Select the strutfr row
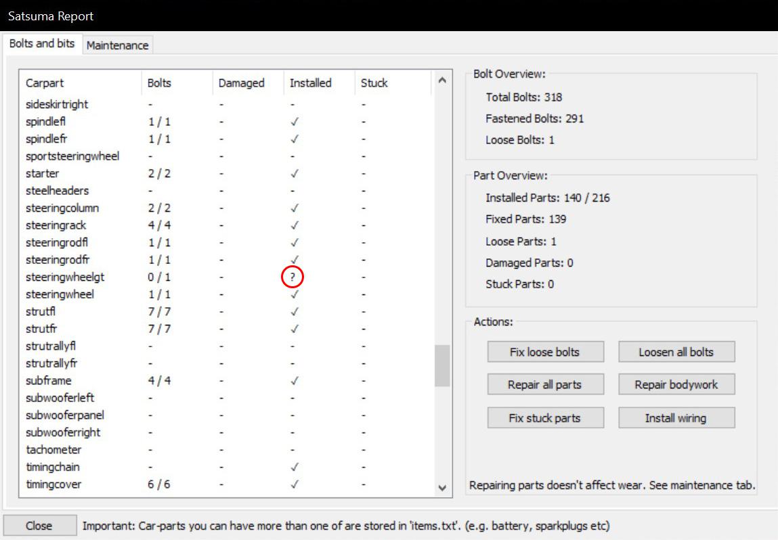The image size is (778, 540). point(226,329)
